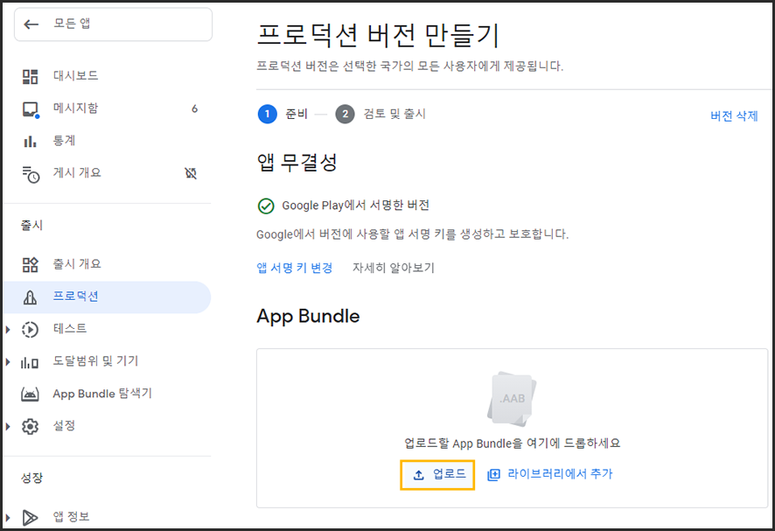This screenshot has width=775, height=531.
Task: Click the App Bundle 탐색기 icon
Action: click(x=31, y=394)
